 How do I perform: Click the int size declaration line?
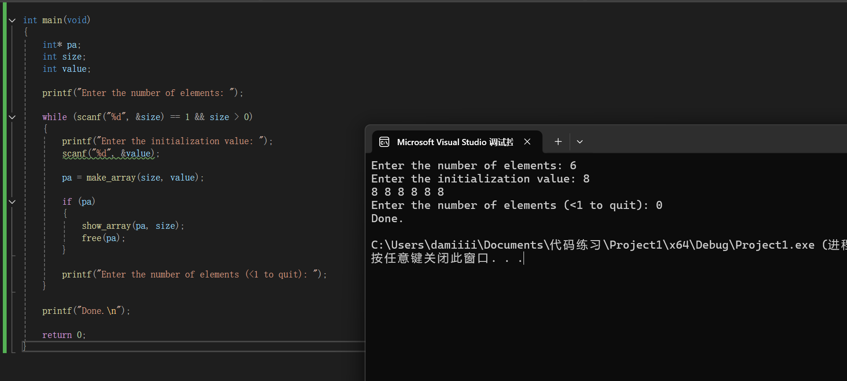click(x=64, y=57)
